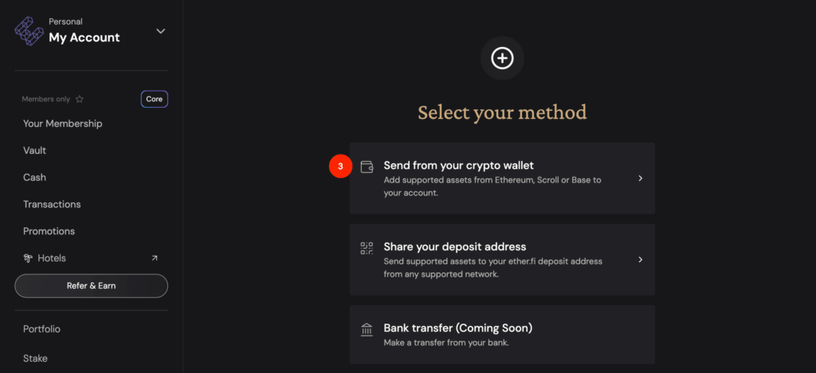Screen dimensions: 816x373
Task: Expand the My Account dropdown chevron
Action: [x=161, y=31]
